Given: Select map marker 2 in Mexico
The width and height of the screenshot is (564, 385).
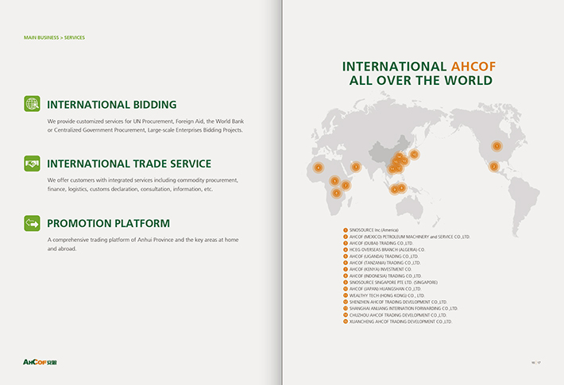Looking at the screenshot, I should (493, 167).
